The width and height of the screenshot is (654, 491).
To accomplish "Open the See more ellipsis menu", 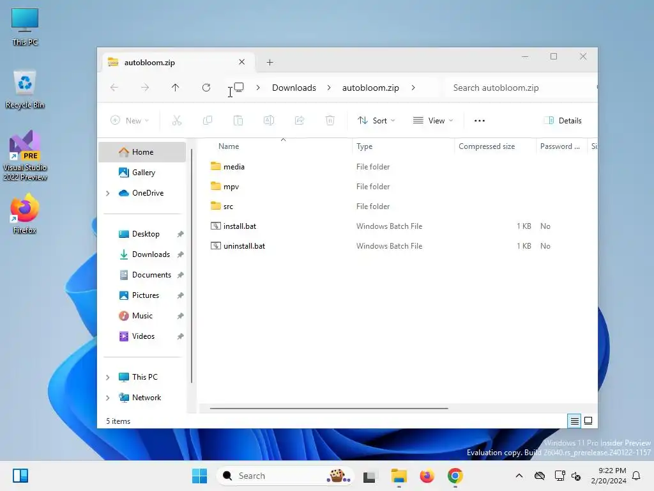I will pos(480,121).
